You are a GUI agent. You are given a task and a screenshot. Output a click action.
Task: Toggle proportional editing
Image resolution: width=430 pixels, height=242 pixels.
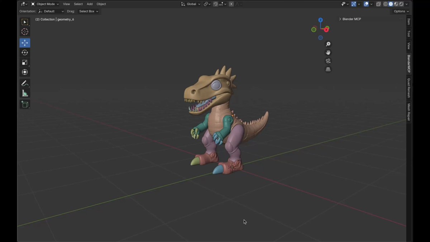(x=231, y=4)
